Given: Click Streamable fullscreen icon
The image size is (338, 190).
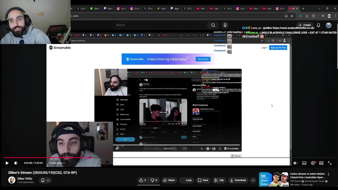Looking at the screenshot, I should tap(220, 149).
